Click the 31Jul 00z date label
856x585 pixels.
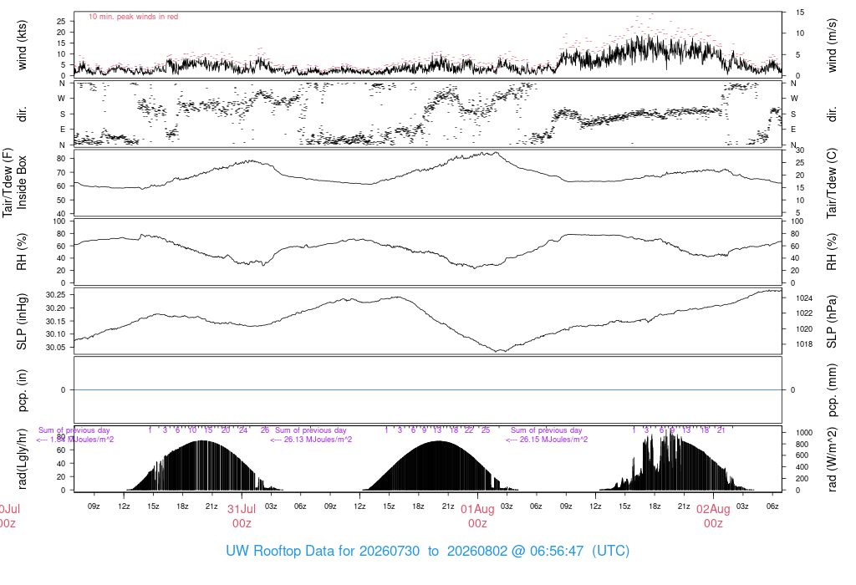coord(242,516)
